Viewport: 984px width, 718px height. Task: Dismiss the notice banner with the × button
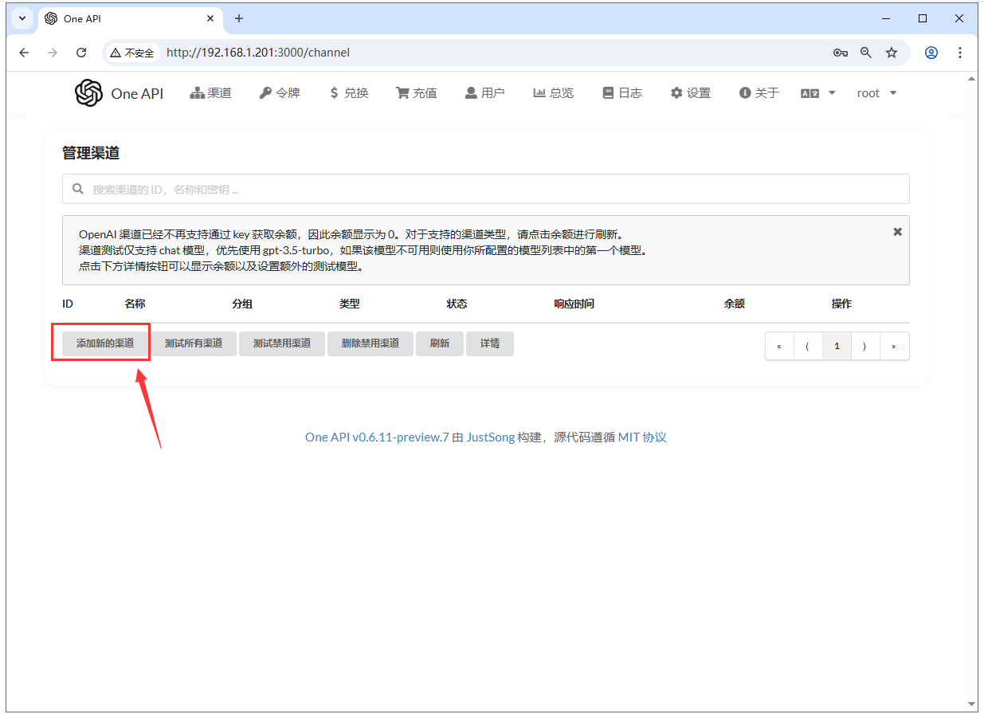coord(897,231)
